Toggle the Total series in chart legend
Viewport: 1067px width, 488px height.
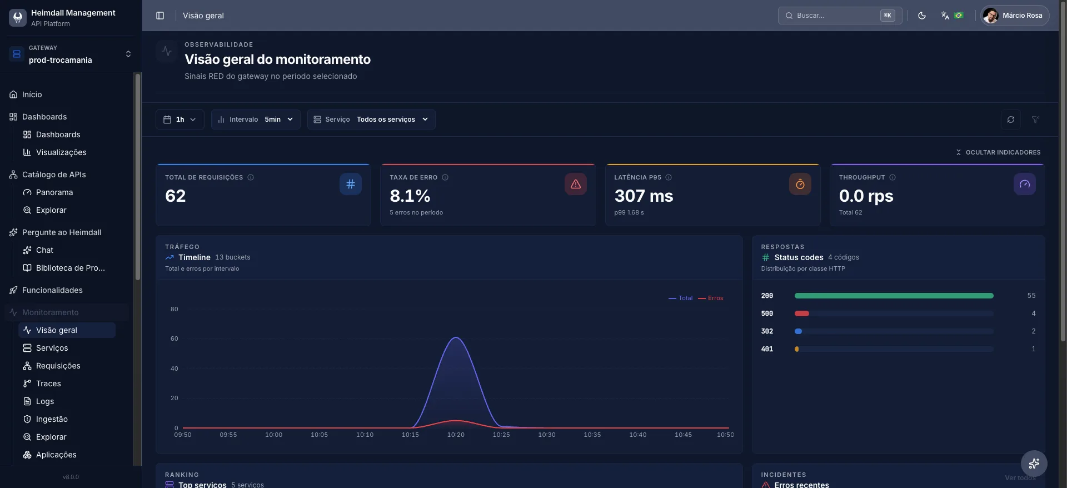(680, 298)
